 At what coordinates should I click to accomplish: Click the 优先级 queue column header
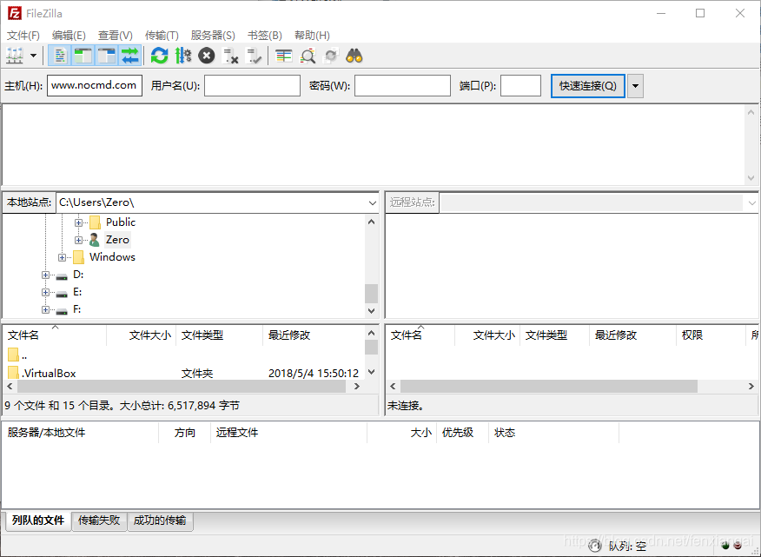pos(462,433)
